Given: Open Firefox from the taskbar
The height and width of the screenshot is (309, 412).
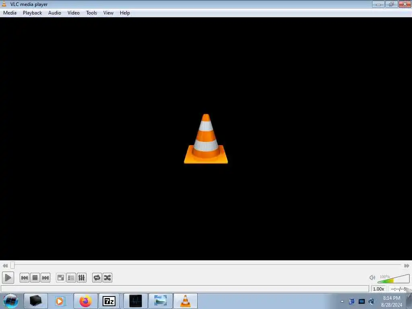Looking at the screenshot, I should pos(85,301).
